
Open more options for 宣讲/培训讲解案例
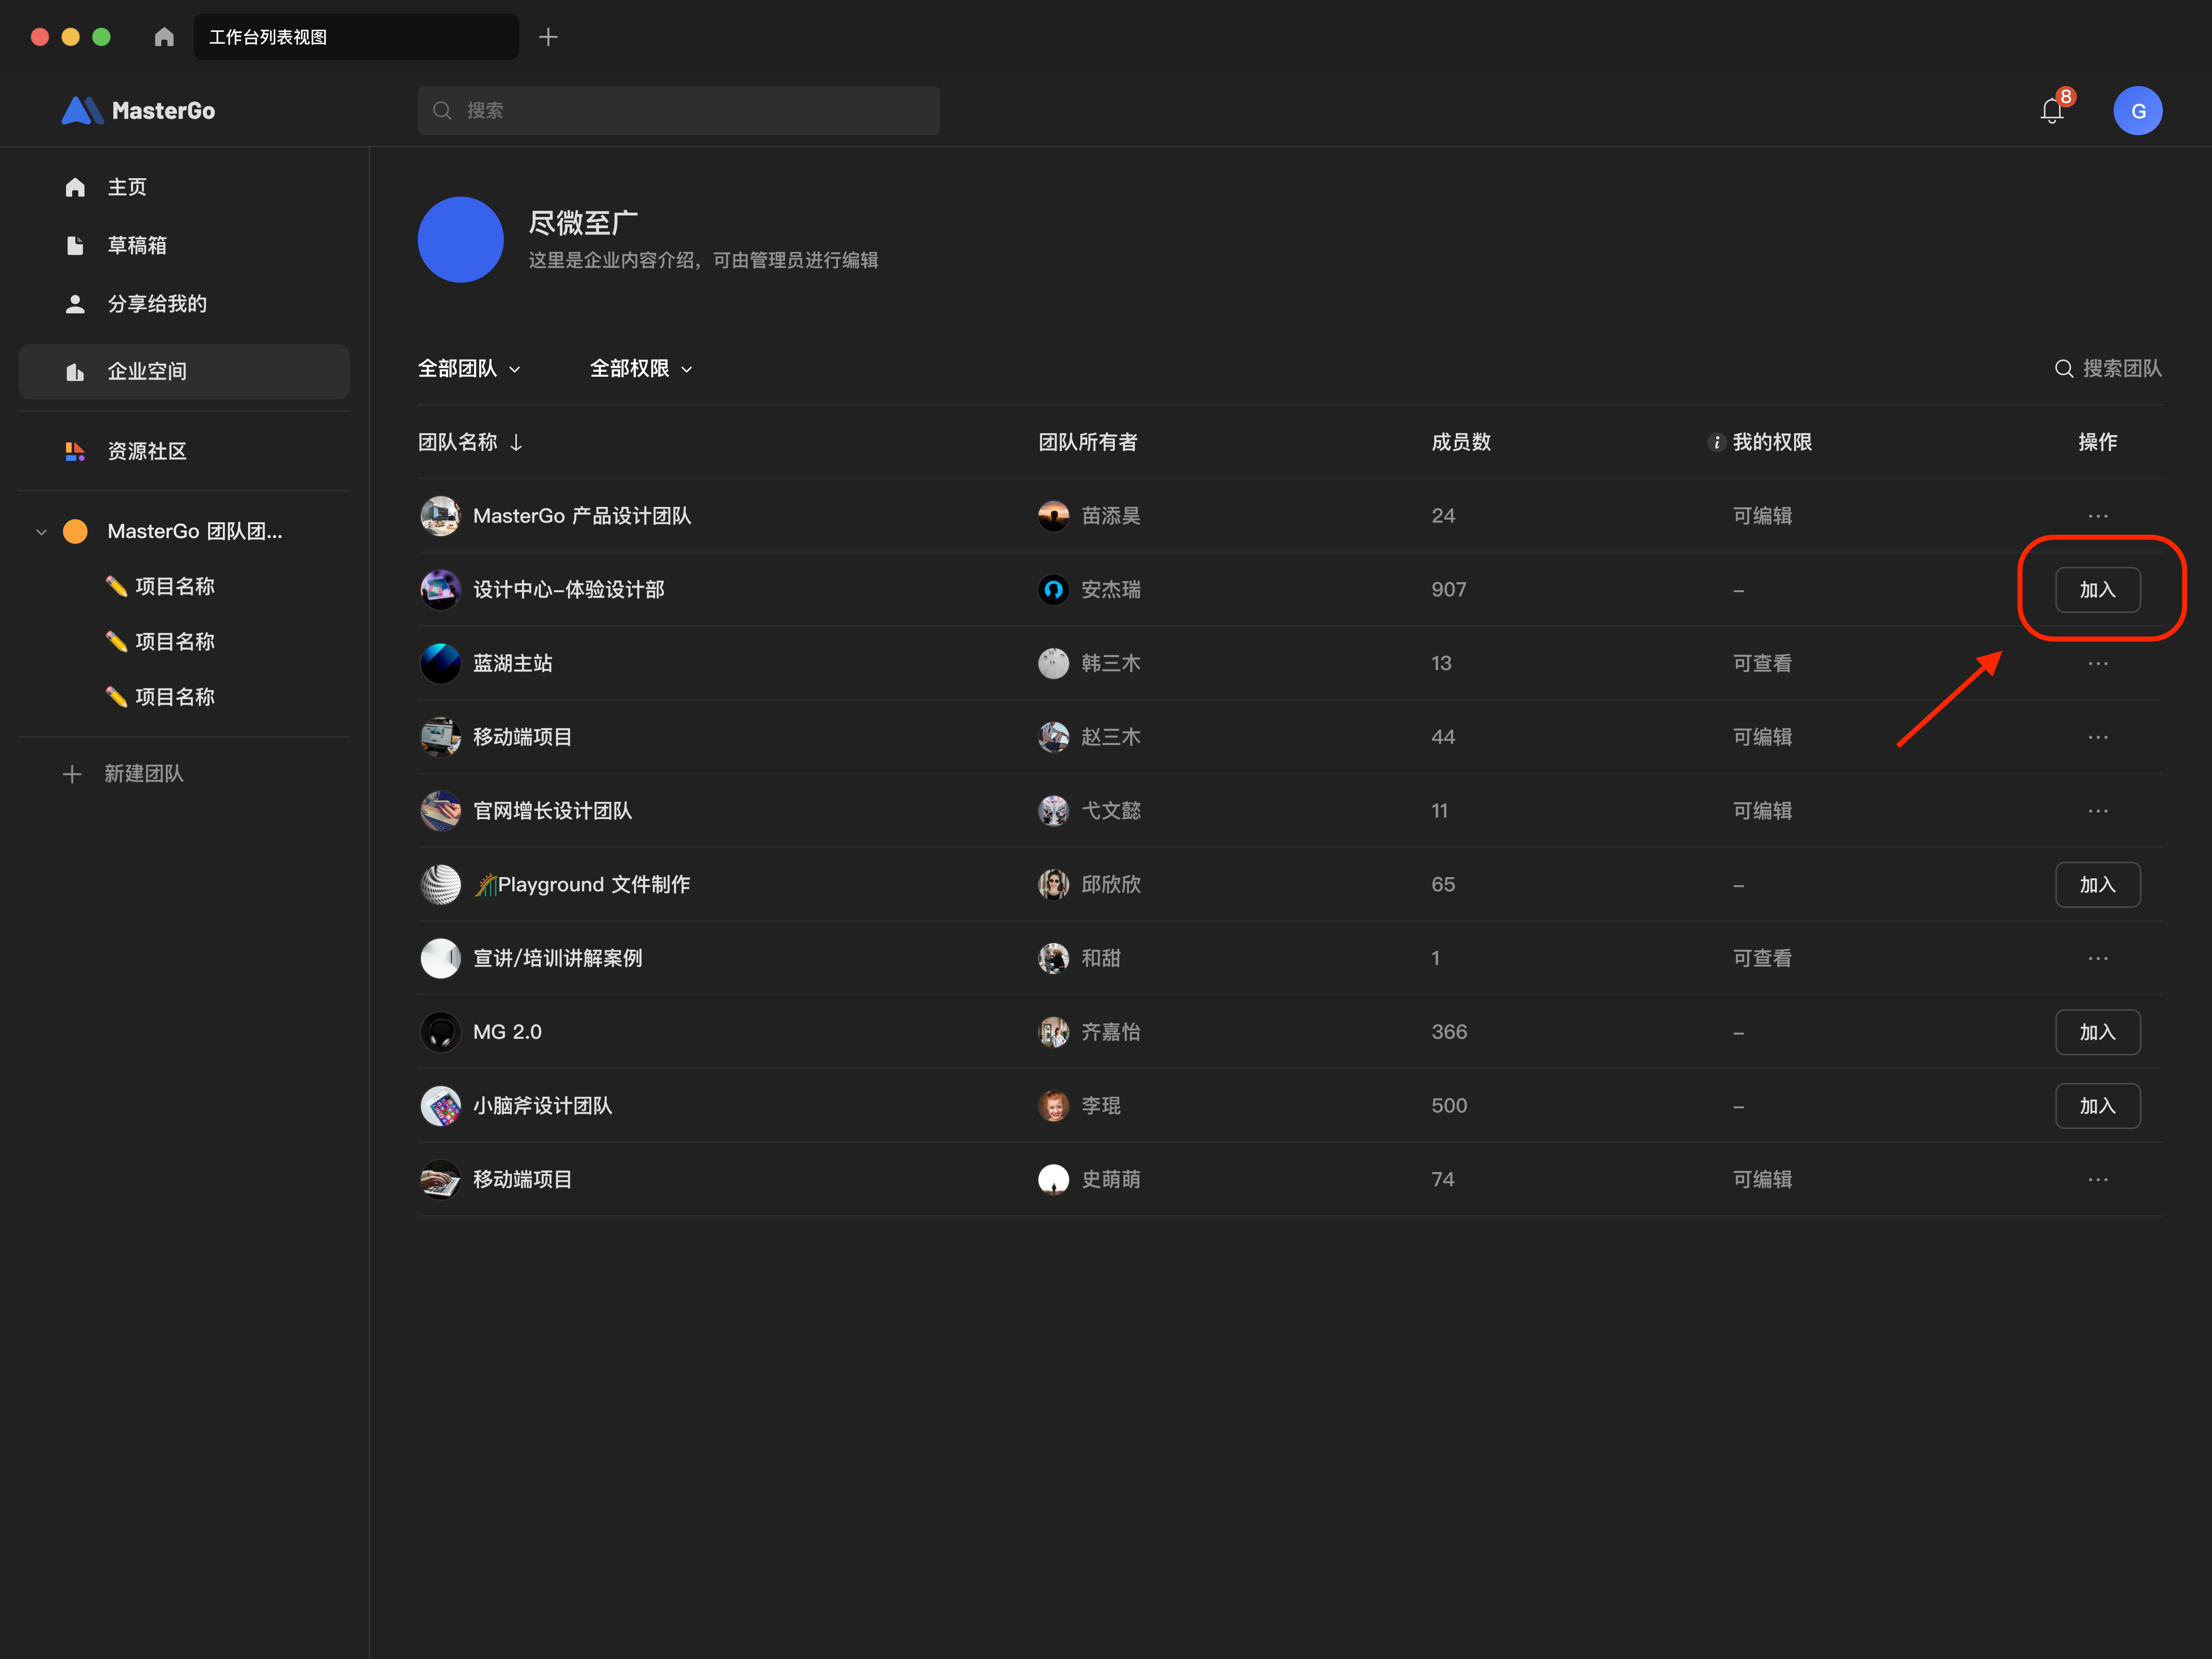pyautogui.click(x=2098, y=958)
